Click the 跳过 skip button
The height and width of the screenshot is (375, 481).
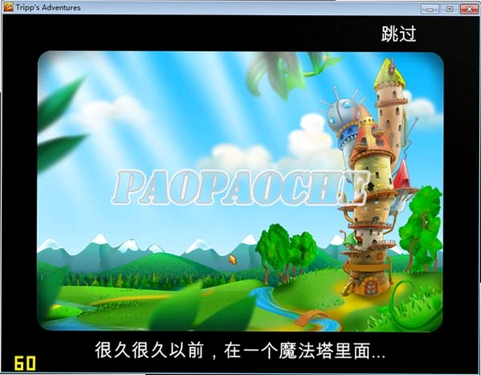[x=398, y=33]
